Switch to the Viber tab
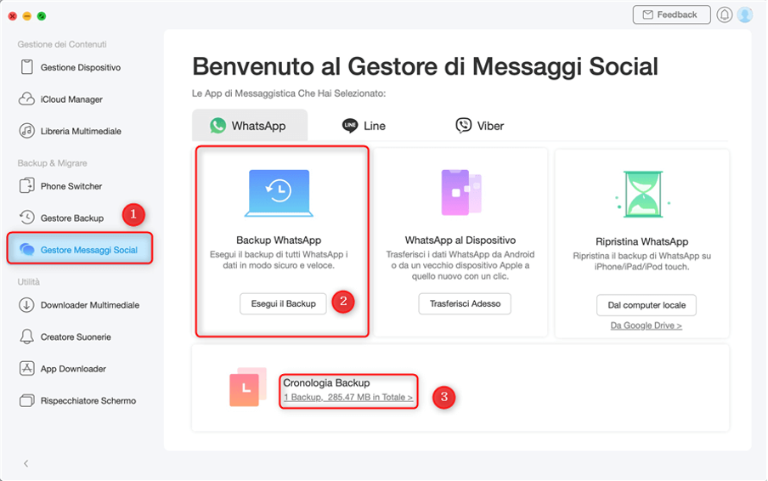This screenshot has width=768, height=481. (x=479, y=126)
